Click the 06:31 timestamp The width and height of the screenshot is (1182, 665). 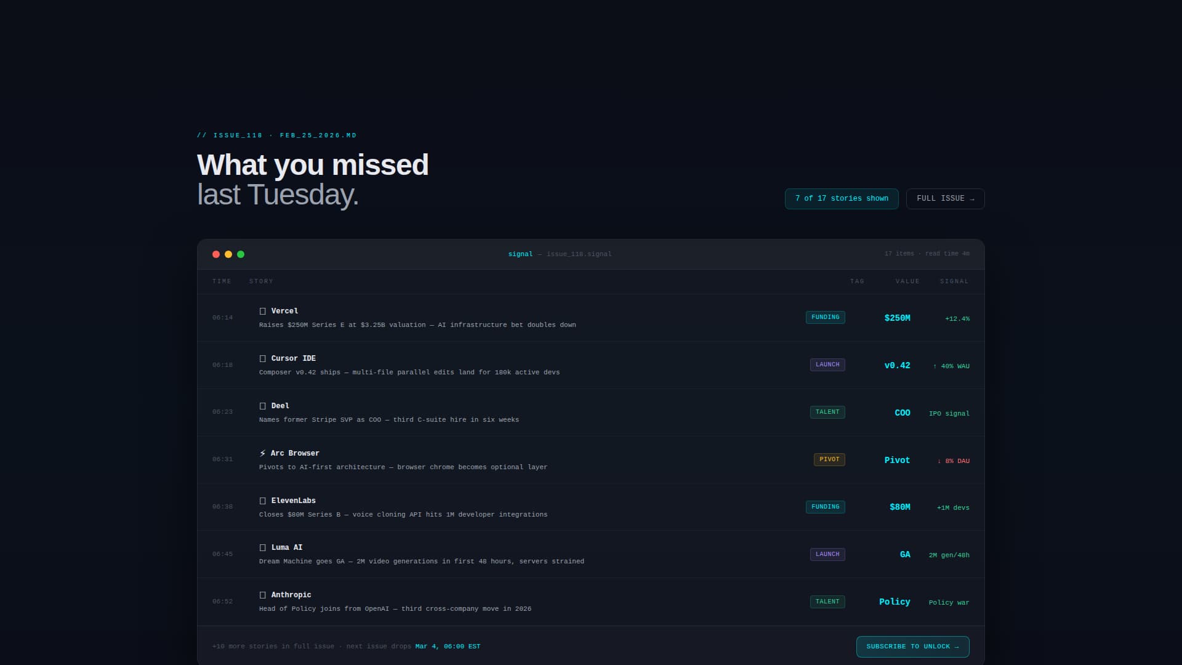tap(222, 459)
